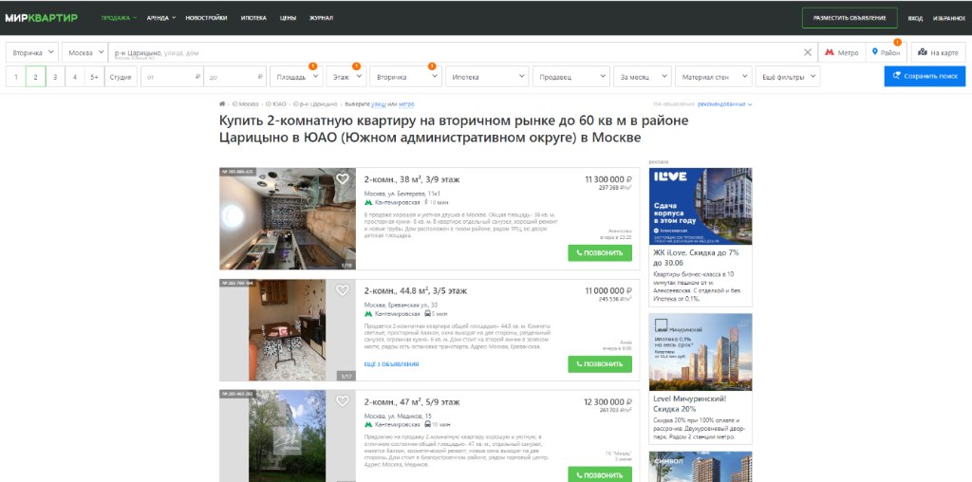Screen dimensions: 972x482
Task: Click the bus icon on the Ереванская listing
Action: point(428,313)
